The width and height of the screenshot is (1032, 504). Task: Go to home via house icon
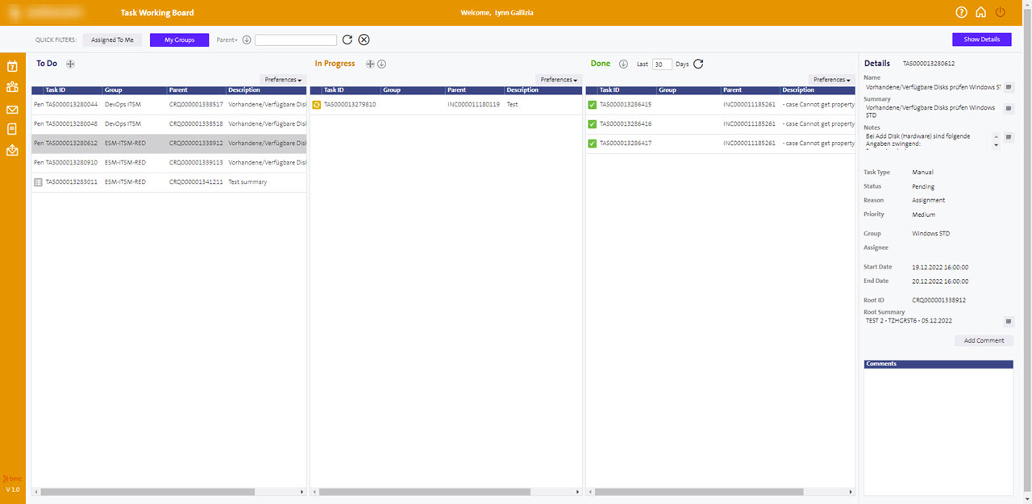point(980,12)
